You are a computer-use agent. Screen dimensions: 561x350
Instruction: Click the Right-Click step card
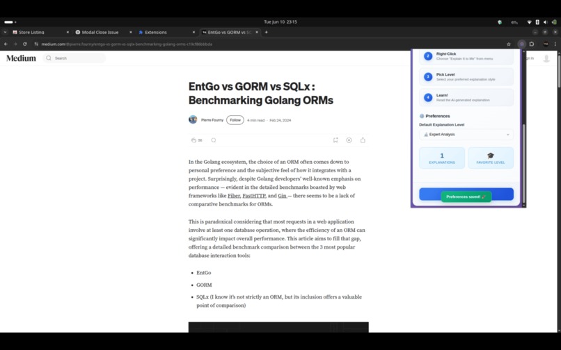pos(466,56)
